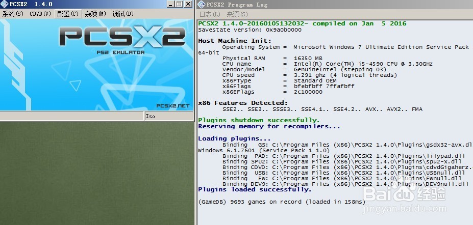The image size is (473, 225).
Task: Click the Iso status bar field
Action: [x=168, y=116]
